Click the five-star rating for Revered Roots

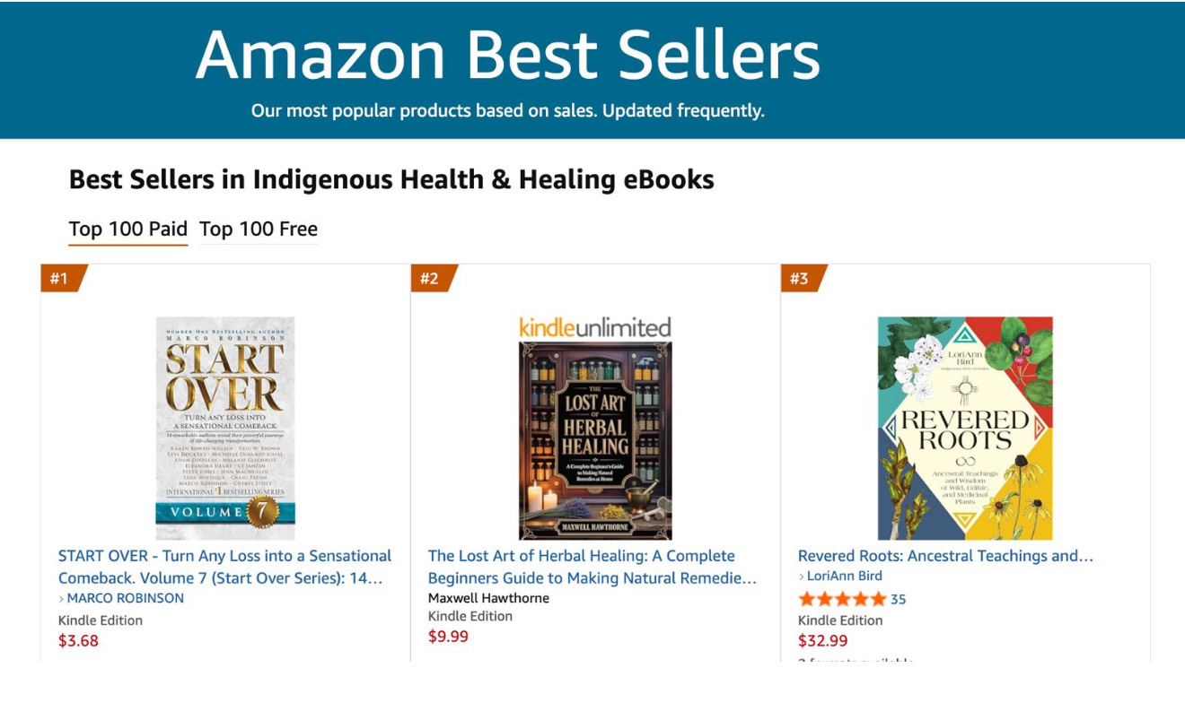point(841,599)
